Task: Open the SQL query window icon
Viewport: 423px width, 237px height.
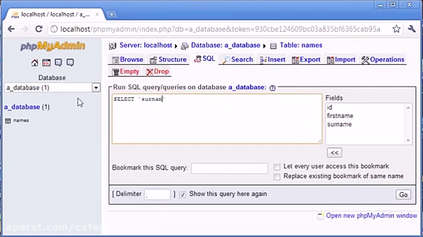Action: tap(47, 63)
